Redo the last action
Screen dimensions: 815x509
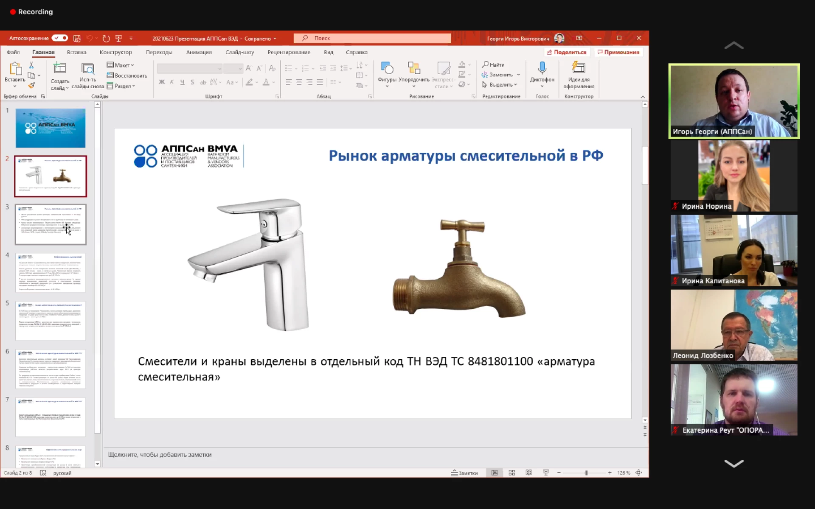(106, 38)
